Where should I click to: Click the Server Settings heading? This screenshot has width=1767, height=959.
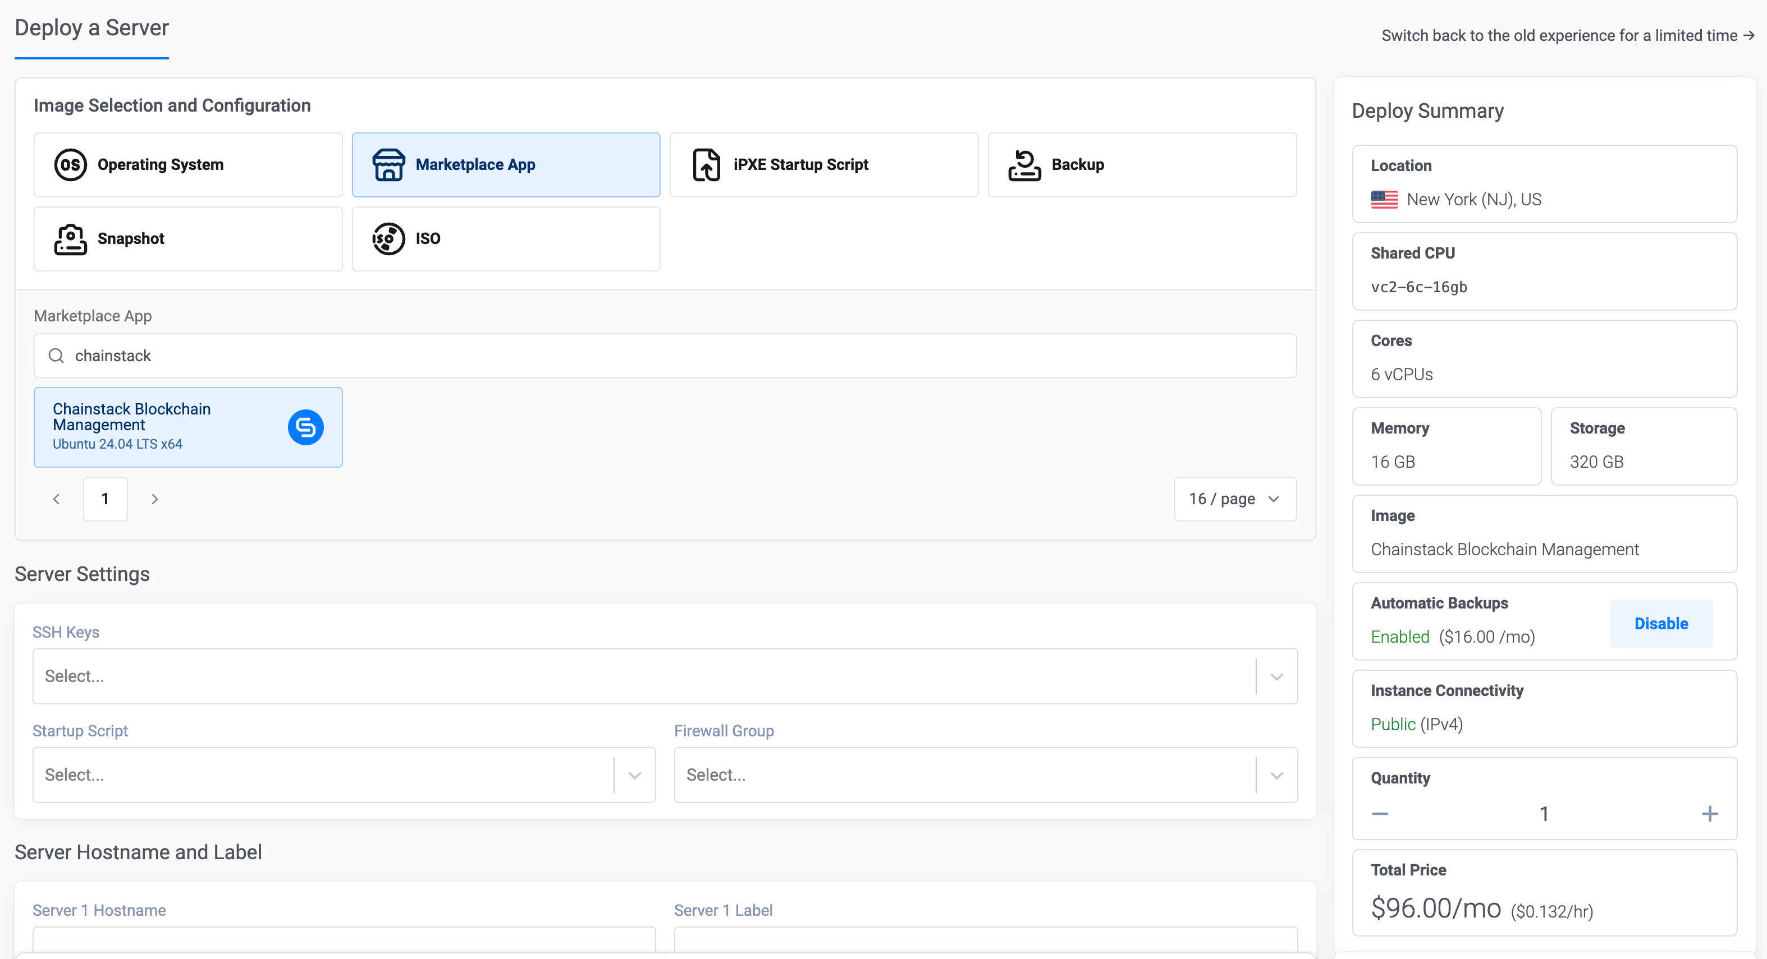coord(81,574)
